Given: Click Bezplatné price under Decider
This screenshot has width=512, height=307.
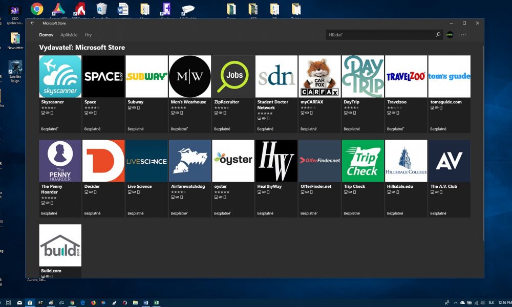Looking at the screenshot, I should click(92, 213).
